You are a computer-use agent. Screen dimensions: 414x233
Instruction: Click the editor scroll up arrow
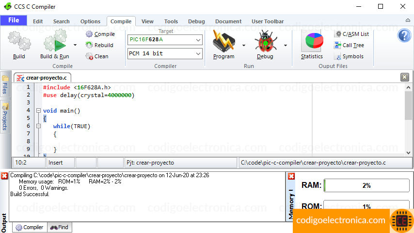[409, 87]
